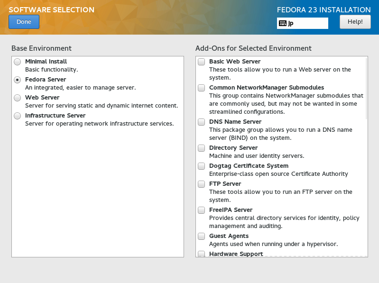
Task: Click the 'Basic Web Server' add-on title
Action: point(235,62)
